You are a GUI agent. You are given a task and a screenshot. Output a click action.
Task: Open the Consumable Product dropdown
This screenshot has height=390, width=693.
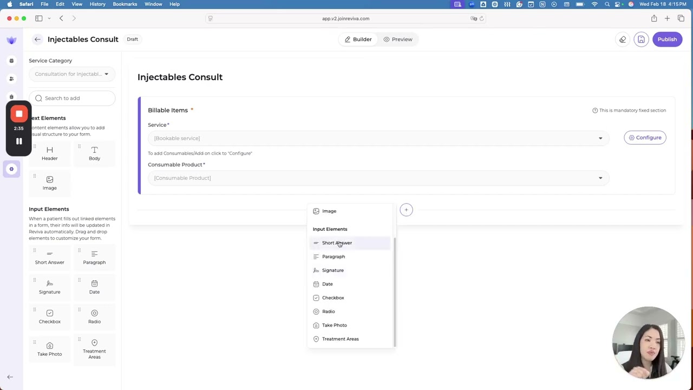click(x=378, y=178)
